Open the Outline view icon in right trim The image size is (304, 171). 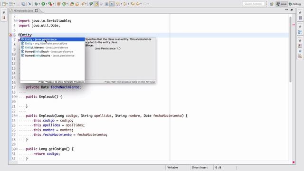point(300,18)
